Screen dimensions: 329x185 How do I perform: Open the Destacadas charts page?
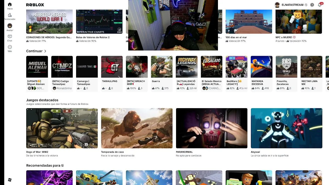coord(10,17)
